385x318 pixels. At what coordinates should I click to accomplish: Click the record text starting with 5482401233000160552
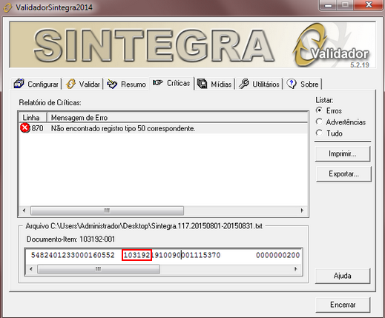point(73,255)
